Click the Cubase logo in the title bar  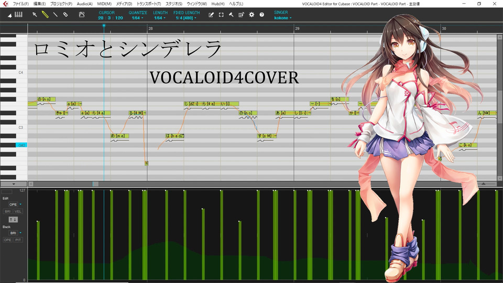coord(5,4)
